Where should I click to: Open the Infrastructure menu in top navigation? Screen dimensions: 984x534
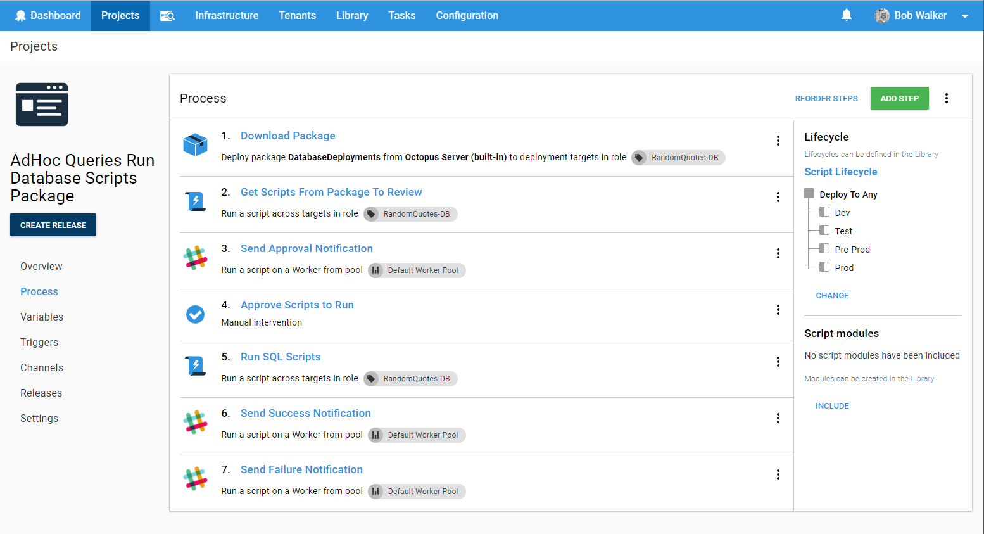(x=227, y=16)
